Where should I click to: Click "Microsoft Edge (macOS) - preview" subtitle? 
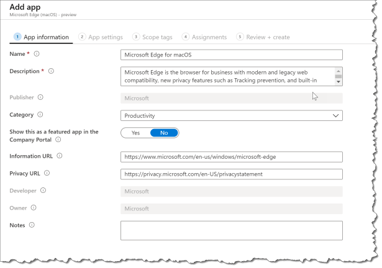click(43, 15)
